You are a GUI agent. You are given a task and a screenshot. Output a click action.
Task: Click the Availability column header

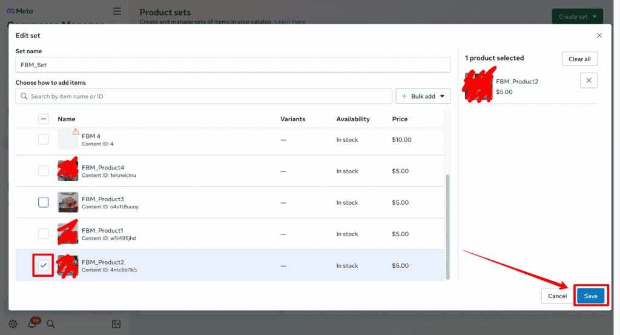click(353, 119)
